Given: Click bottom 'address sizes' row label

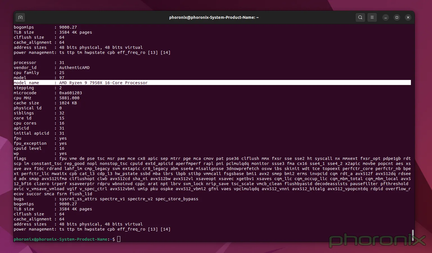Looking at the screenshot, I should click(x=30, y=224).
